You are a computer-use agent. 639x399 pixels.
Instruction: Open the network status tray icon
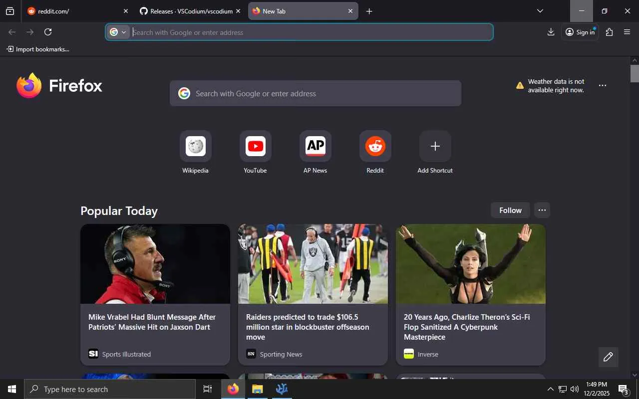(x=563, y=389)
